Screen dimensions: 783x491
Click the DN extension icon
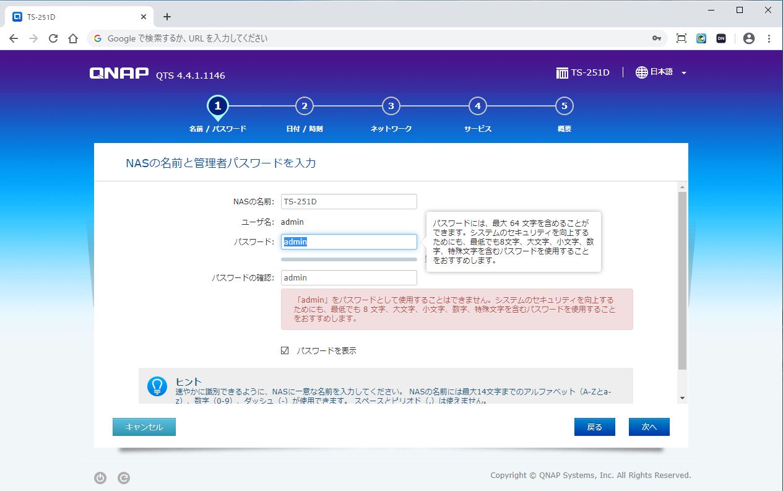click(721, 38)
